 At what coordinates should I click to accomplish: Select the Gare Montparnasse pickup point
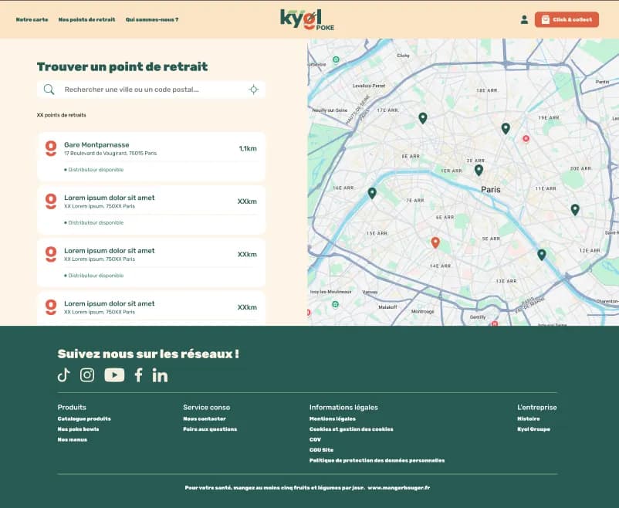coord(151,157)
